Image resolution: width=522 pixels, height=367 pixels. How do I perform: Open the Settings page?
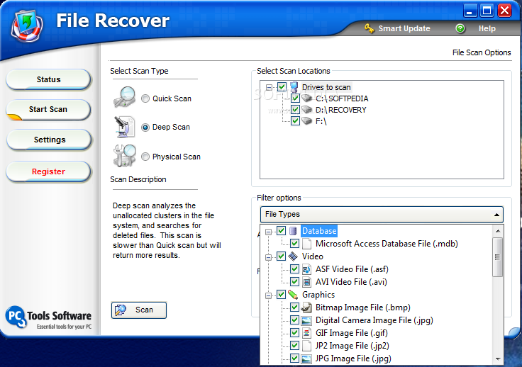click(49, 140)
